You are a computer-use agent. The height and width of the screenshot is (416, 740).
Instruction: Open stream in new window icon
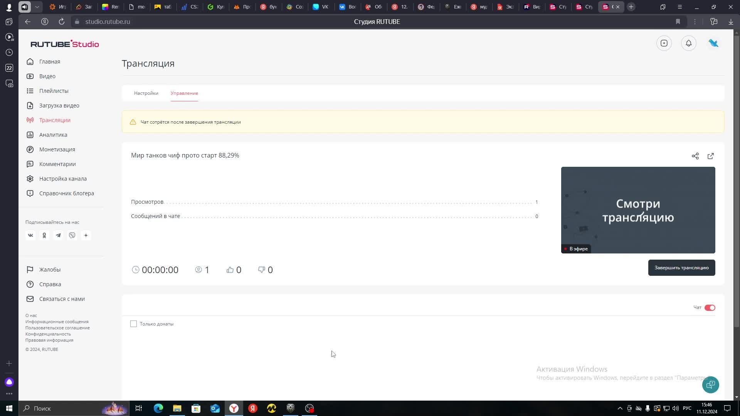[711, 156]
